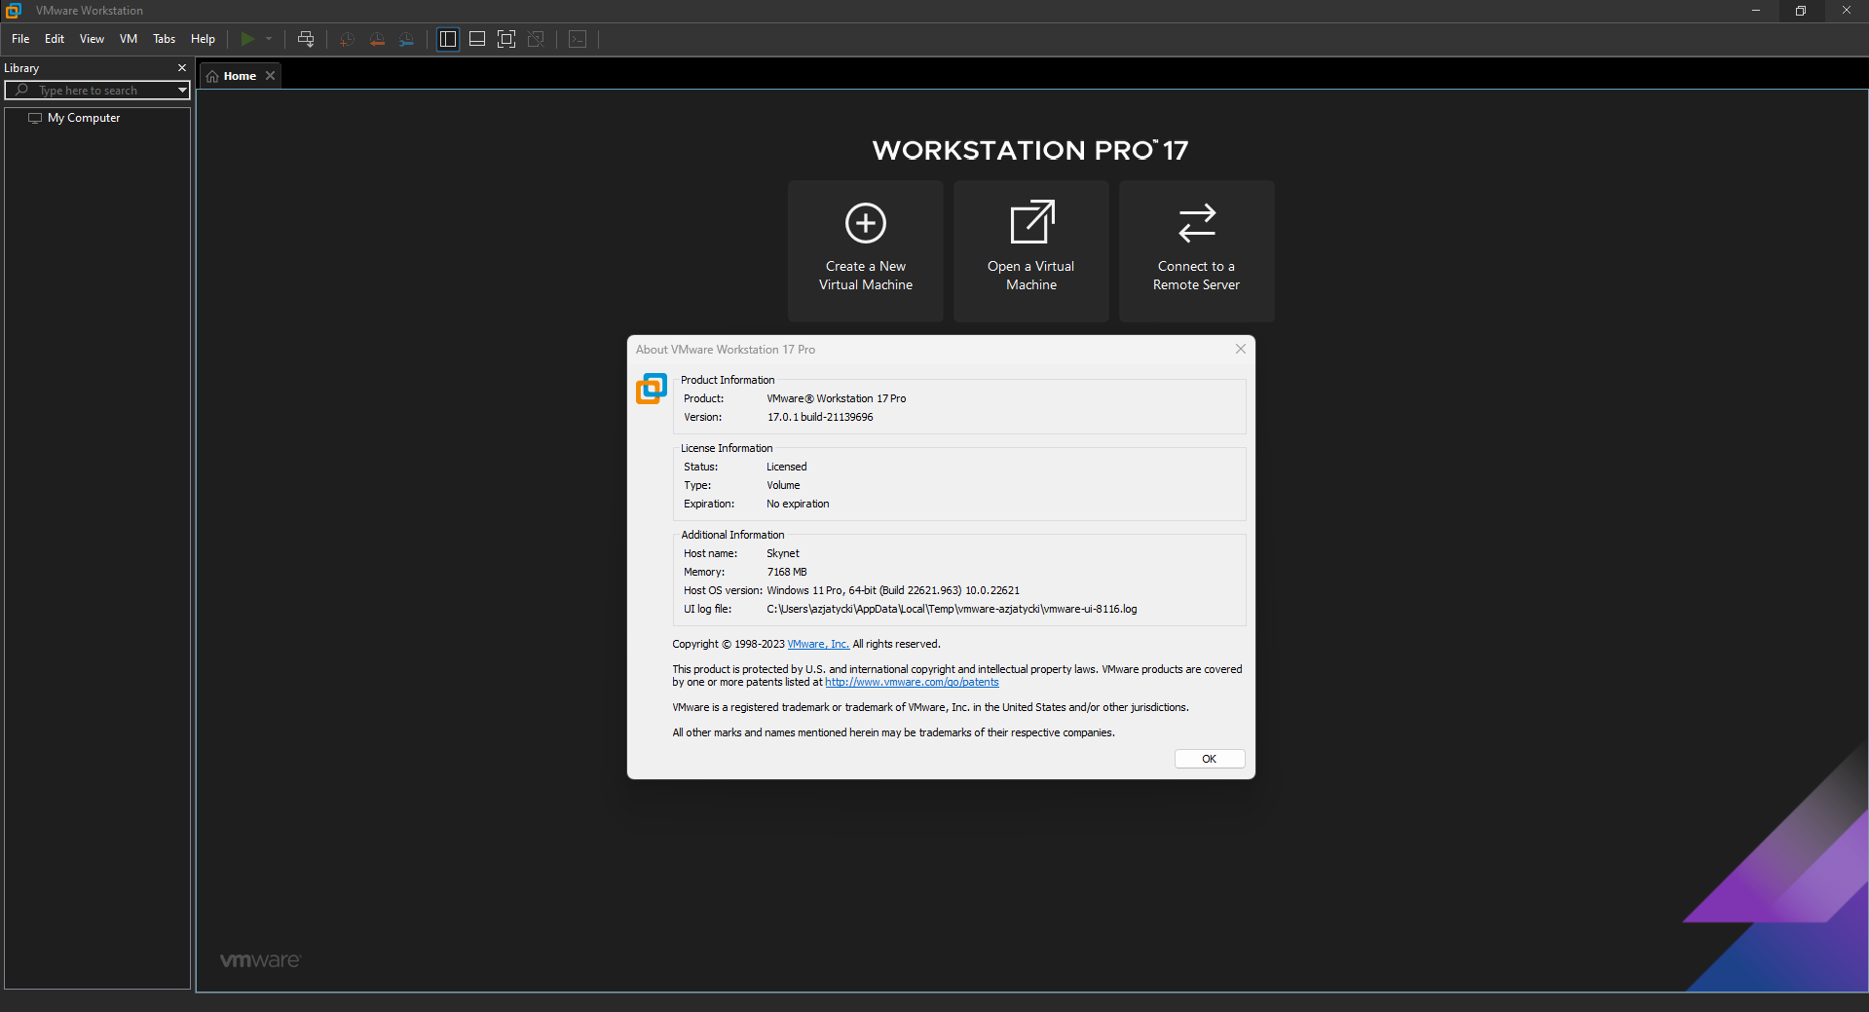Click version text 17.0.1 build-21139696
The image size is (1869, 1012).
click(820, 417)
